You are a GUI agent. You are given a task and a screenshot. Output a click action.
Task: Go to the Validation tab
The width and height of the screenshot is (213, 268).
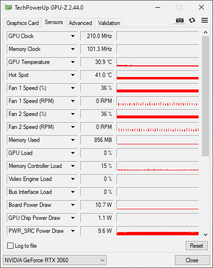pyautogui.click(x=109, y=23)
